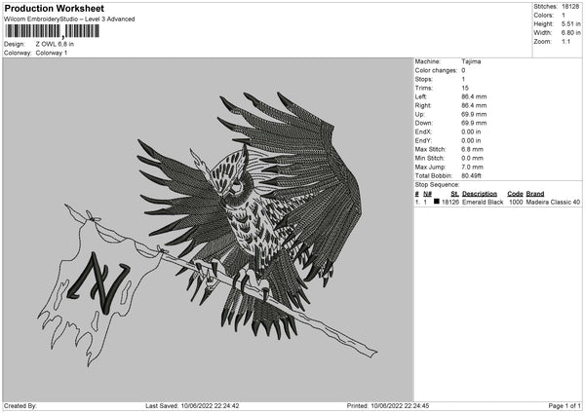Click the 'St.' column header
The image size is (585, 413).
[x=454, y=194]
